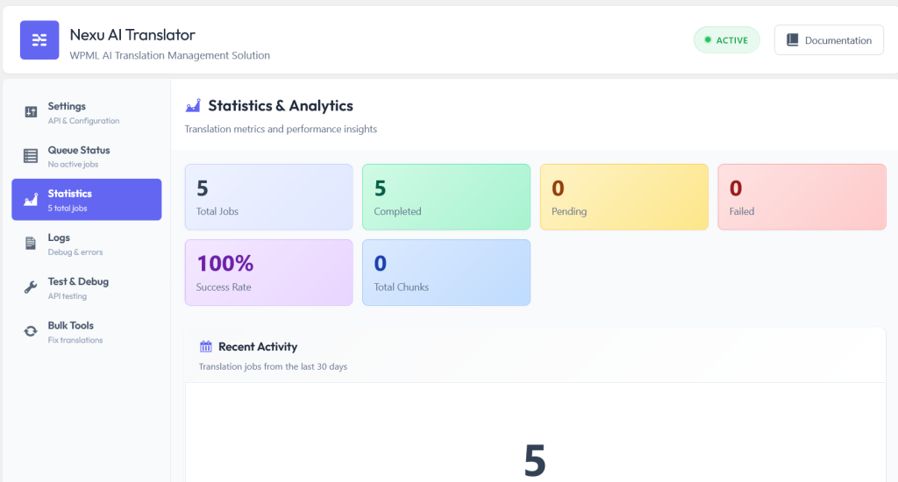Go to Bulk Tools Fix translations
Image resolution: width=898 pixels, height=482 pixels.
coord(87,331)
